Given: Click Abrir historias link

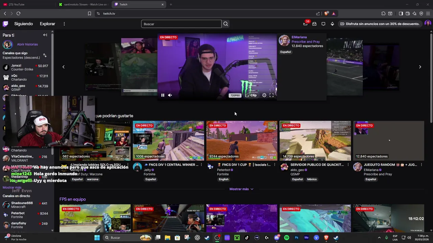Looking at the screenshot, I should click(x=27, y=44).
